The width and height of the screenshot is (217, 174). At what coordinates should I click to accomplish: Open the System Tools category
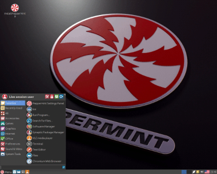point(13,154)
